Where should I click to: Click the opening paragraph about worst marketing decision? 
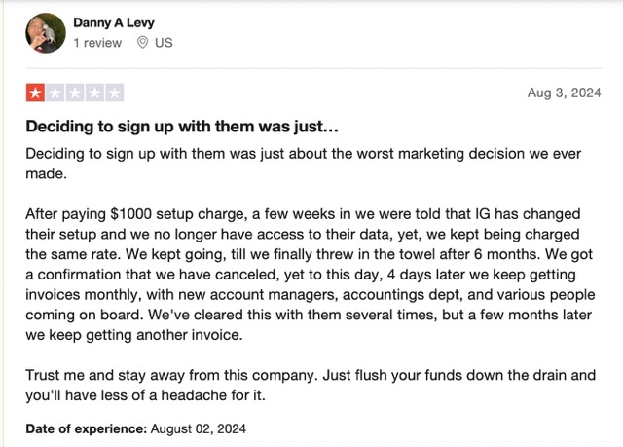click(304, 164)
